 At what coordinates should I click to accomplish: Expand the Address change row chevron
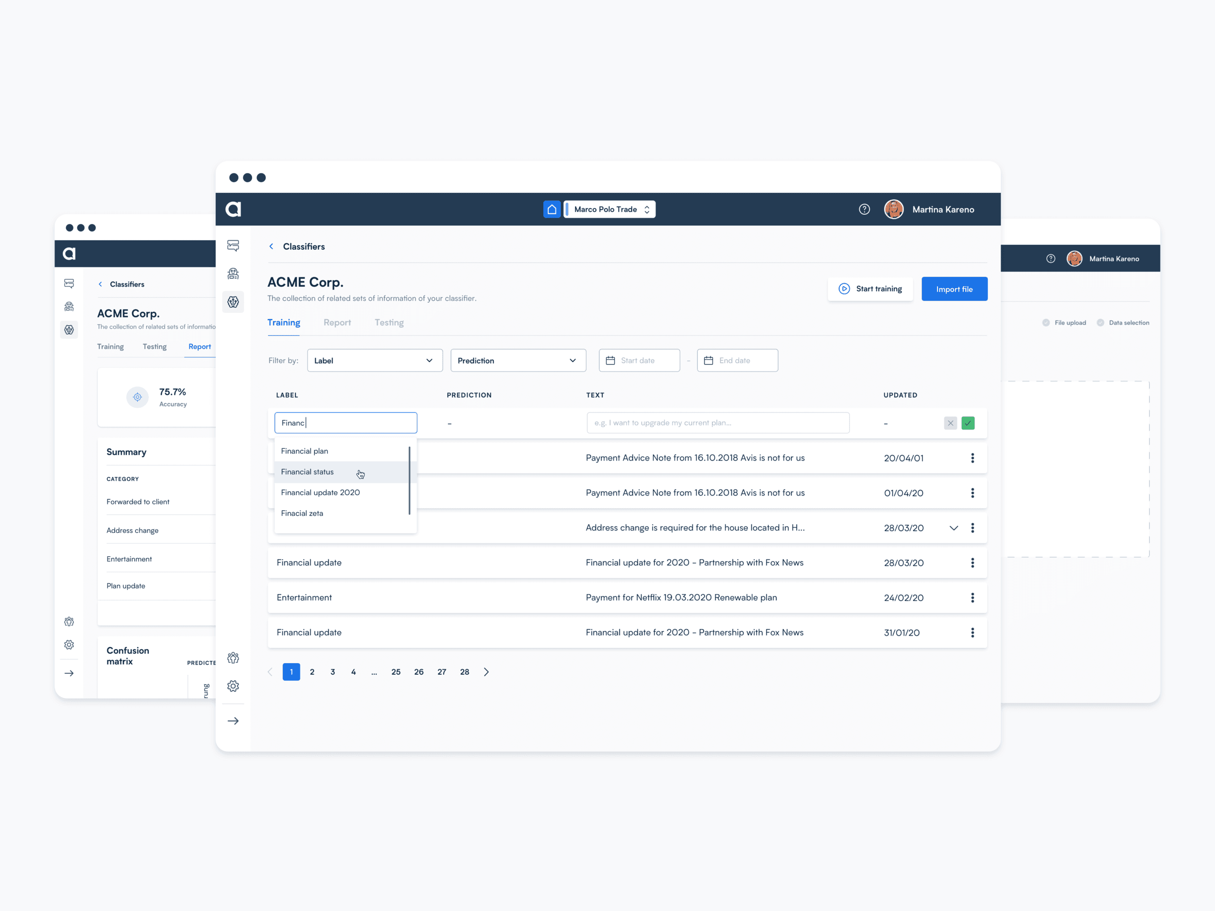coord(954,528)
